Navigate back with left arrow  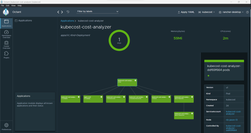[59, 12]
